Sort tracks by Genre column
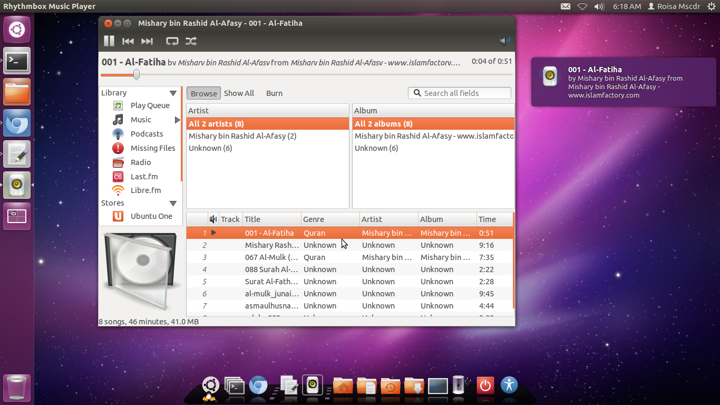Screen dimensions: 720x405 point(330,219)
